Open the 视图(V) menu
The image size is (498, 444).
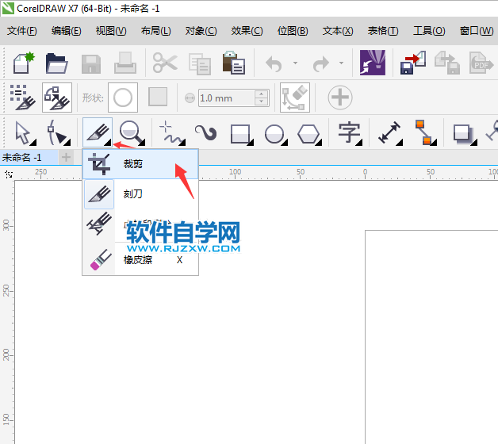[111, 31]
